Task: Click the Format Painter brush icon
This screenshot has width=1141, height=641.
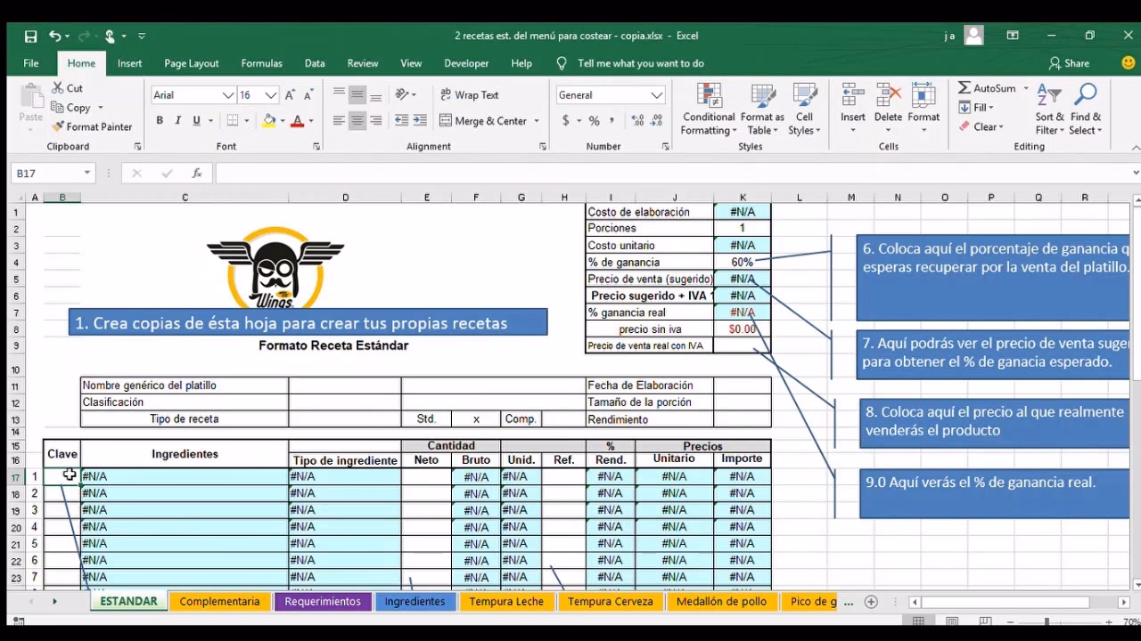Action: (x=58, y=127)
